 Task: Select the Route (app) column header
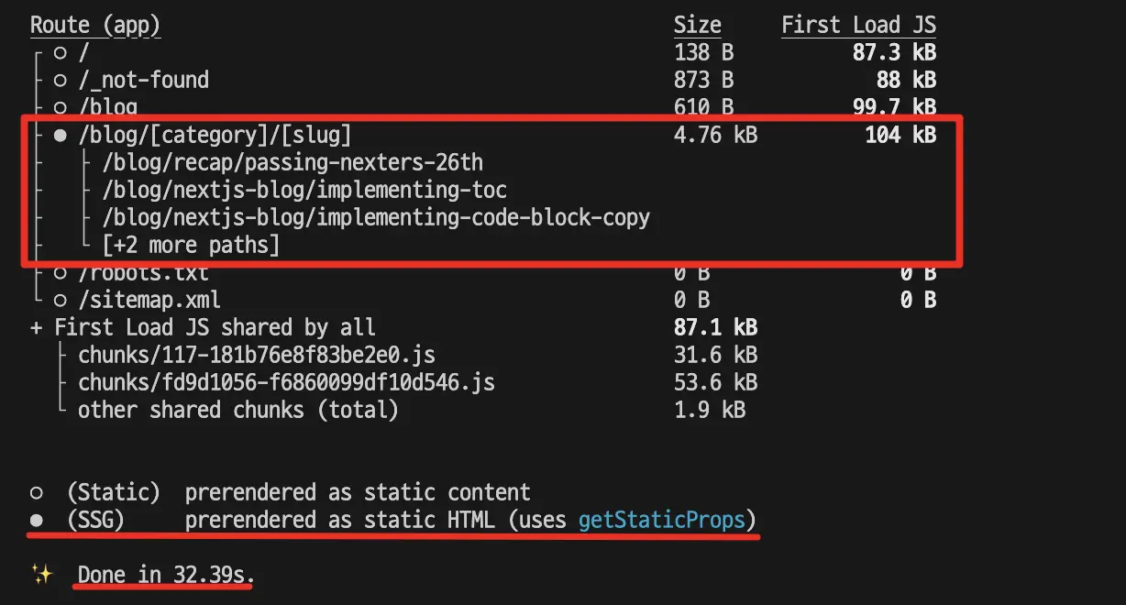(x=95, y=26)
